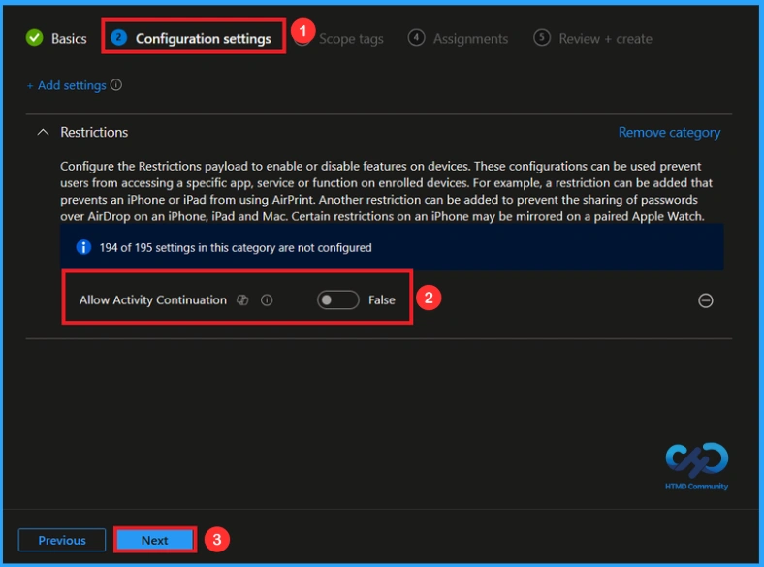The image size is (764, 567).
Task: Click the Remove category link
Action: click(669, 133)
